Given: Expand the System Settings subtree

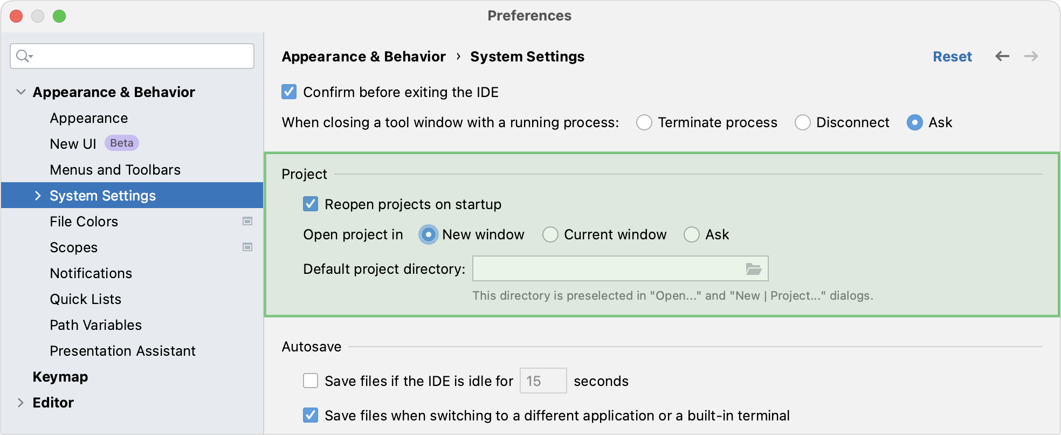Looking at the screenshot, I should (38, 196).
